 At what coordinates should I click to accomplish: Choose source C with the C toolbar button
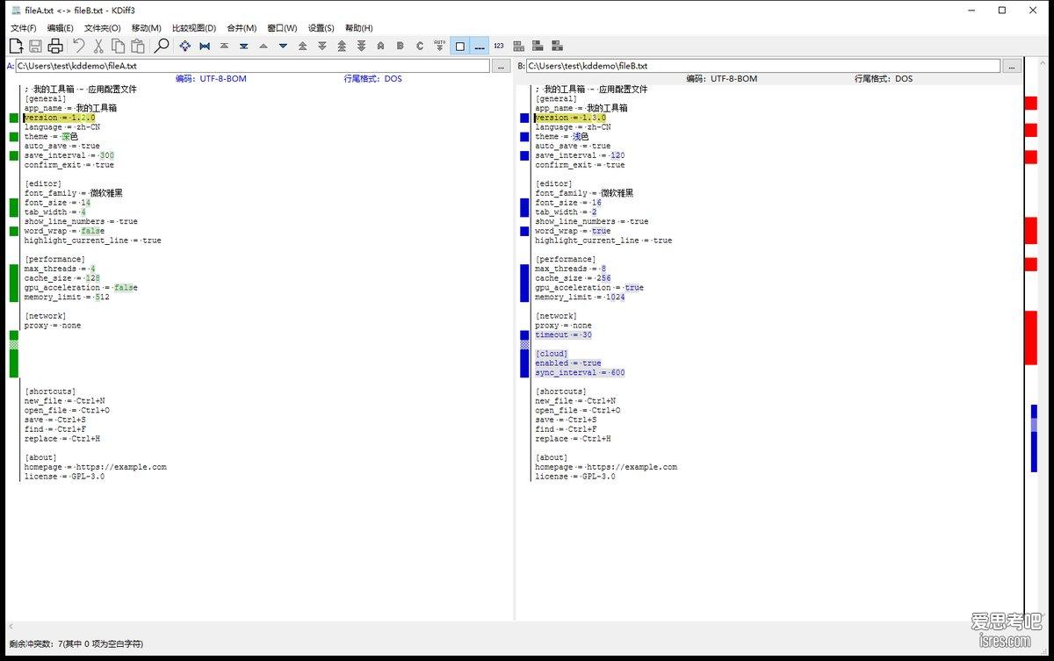pos(420,46)
